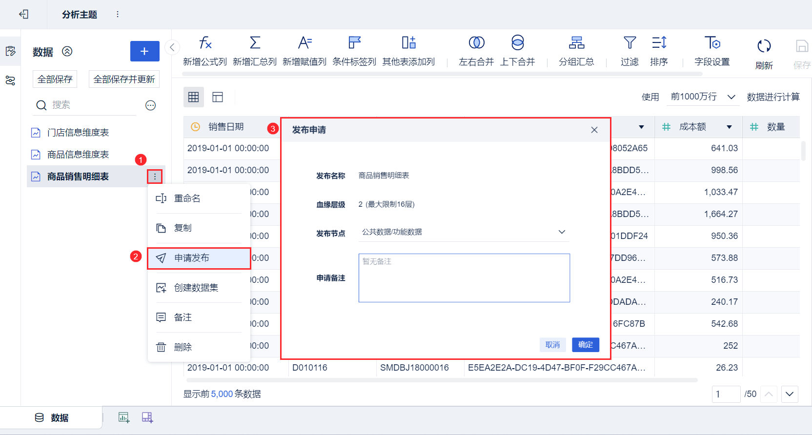Choose 重命名 from the context menu

click(x=199, y=198)
